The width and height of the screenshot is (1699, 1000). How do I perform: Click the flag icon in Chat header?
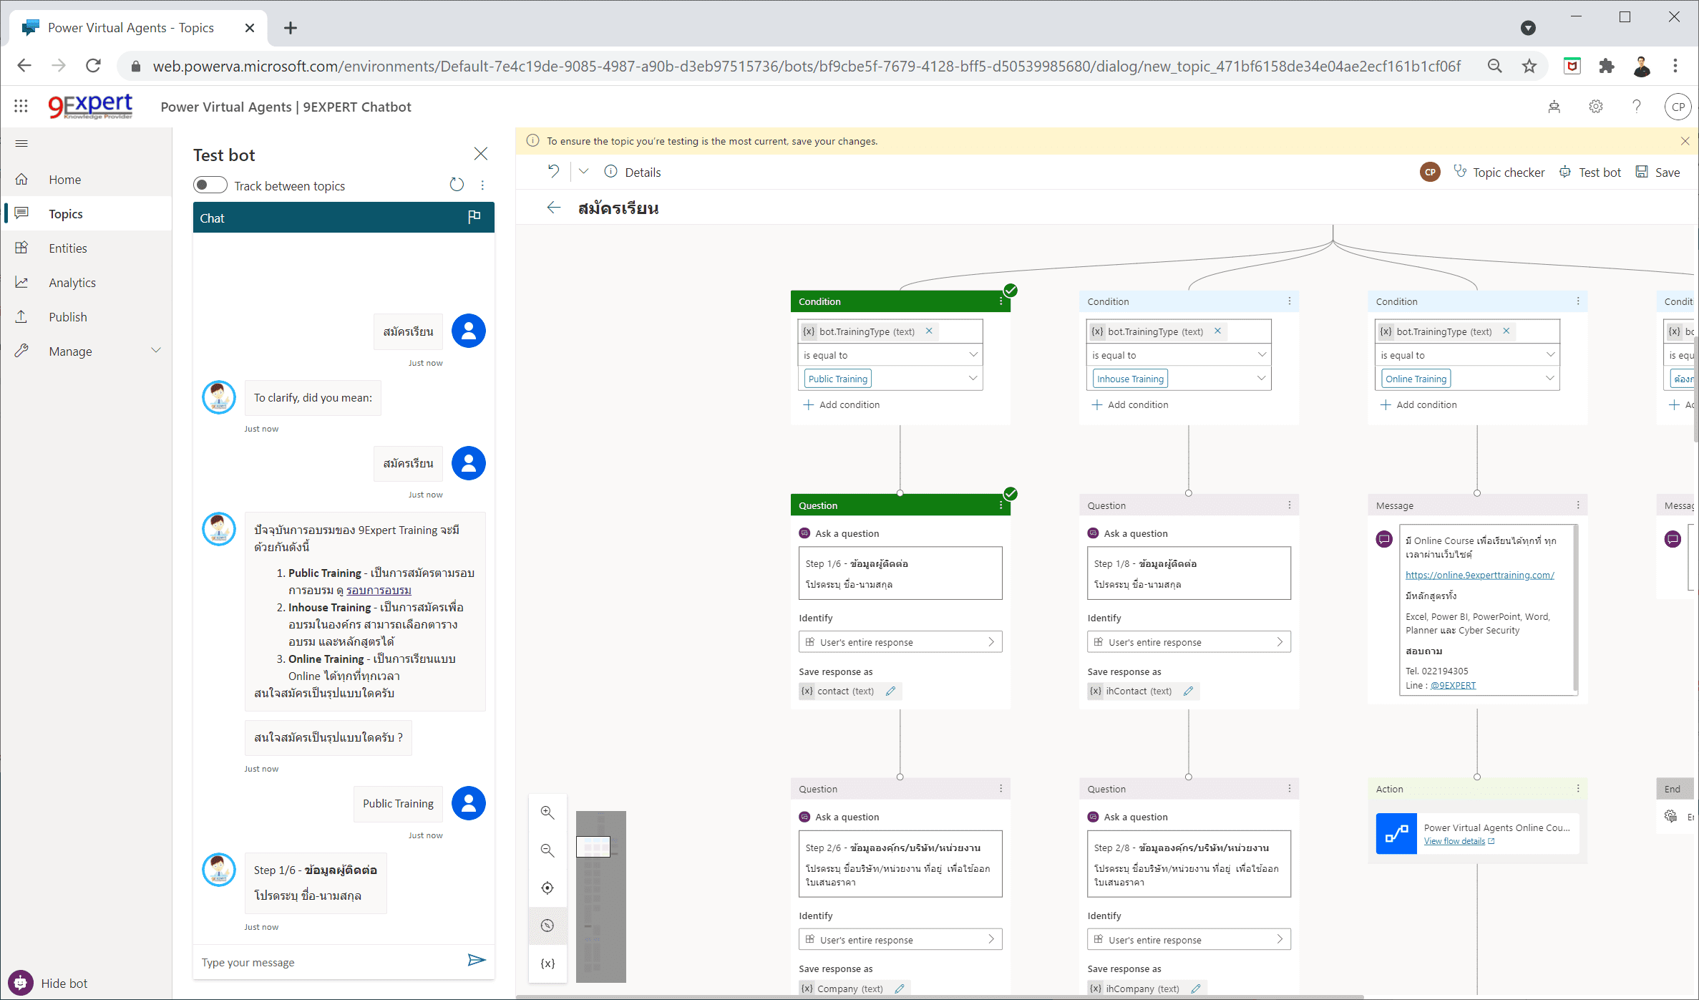474,217
